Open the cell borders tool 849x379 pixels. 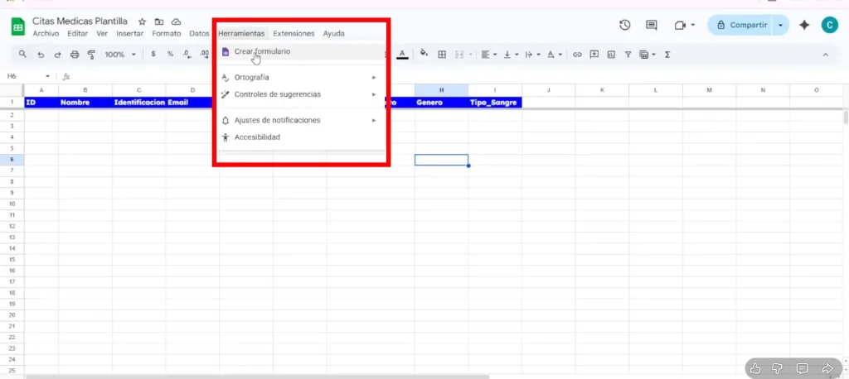442,54
